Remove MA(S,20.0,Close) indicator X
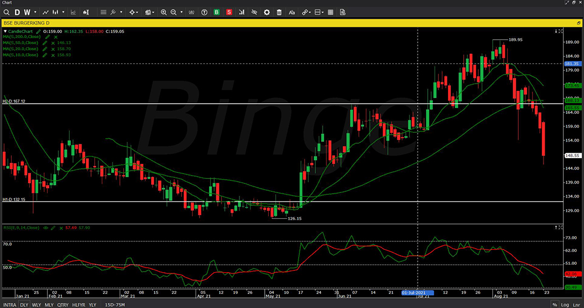Viewport: 584px width, 308px height. (53, 49)
